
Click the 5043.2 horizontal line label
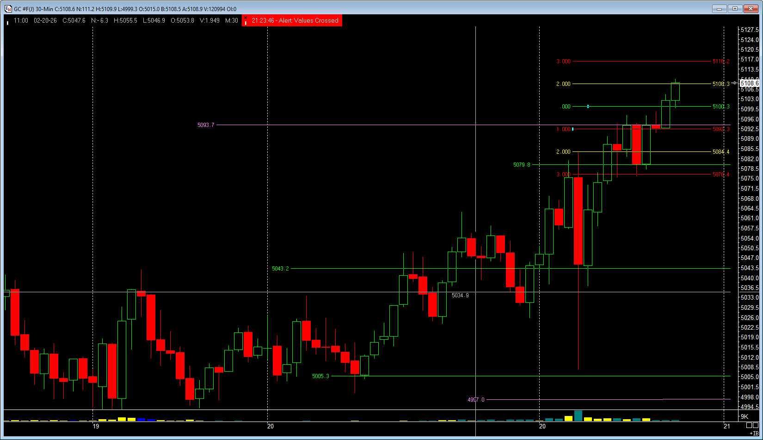(x=280, y=269)
